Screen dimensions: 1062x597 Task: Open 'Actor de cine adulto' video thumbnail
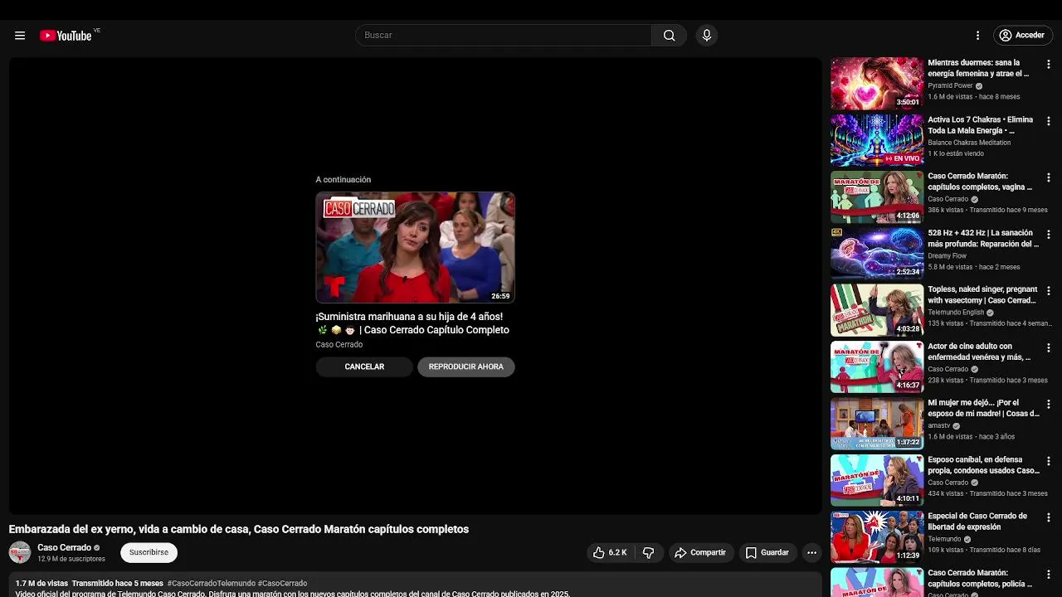tap(877, 366)
